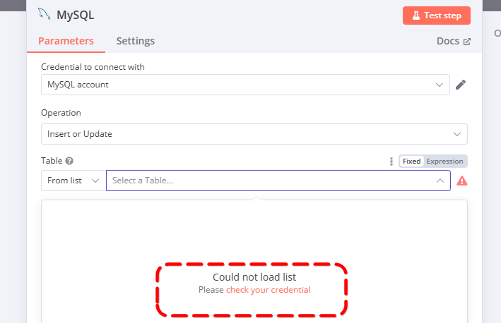
Task: Switch Table mode to Expression
Action: (x=444, y=161)
